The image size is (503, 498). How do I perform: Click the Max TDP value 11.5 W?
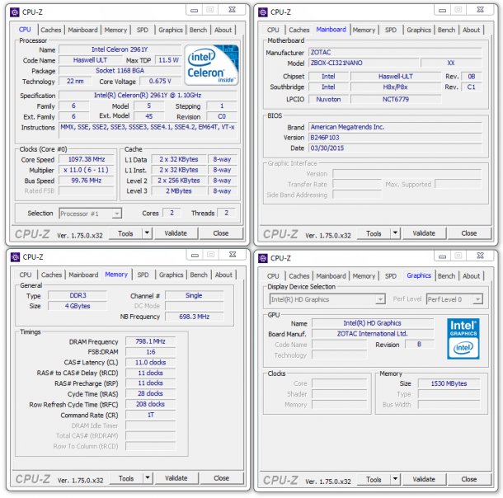(168, 60)
